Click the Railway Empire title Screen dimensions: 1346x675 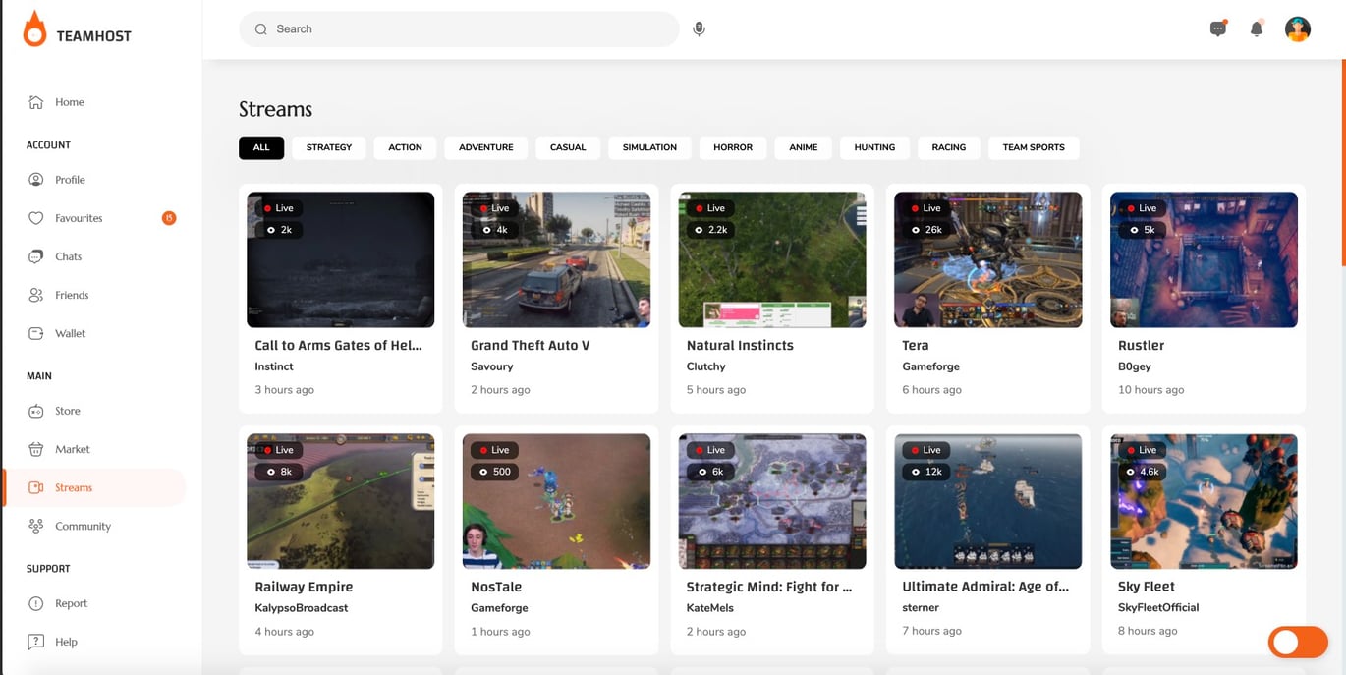[304, 587]
